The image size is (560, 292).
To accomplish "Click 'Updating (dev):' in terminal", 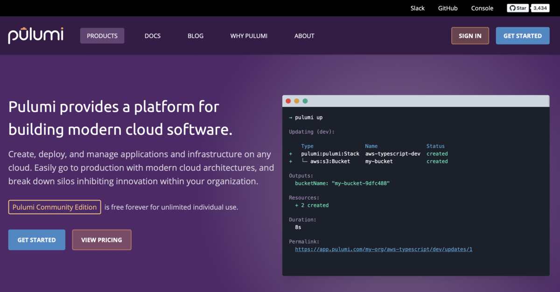I will click(x=312, y=132).
